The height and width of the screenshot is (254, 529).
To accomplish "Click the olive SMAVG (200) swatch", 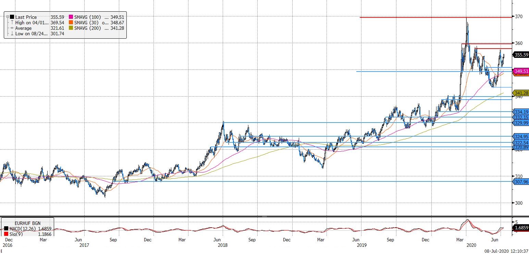I will [x=71, y=28].
